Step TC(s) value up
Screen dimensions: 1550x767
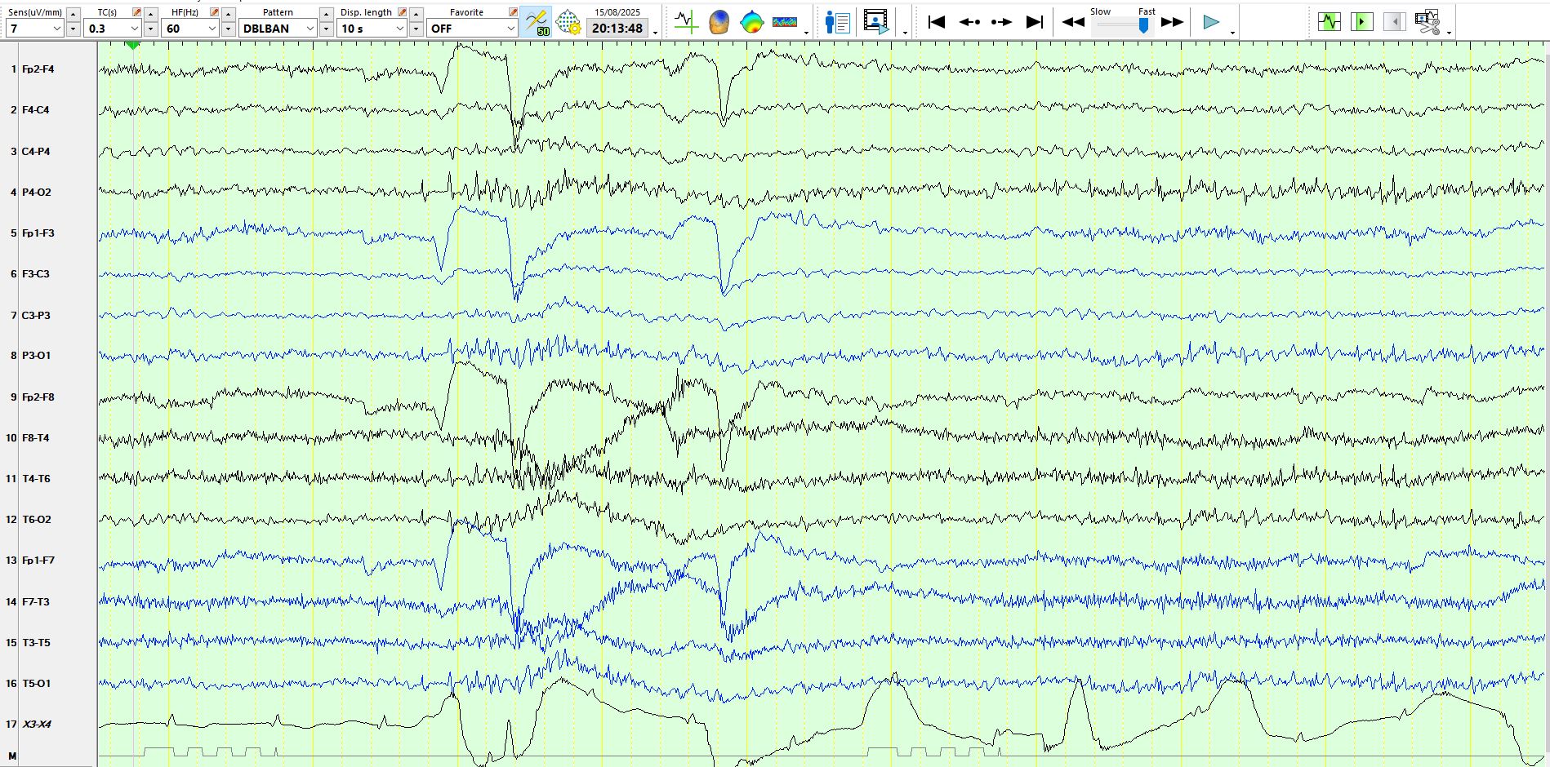(151, 14)
